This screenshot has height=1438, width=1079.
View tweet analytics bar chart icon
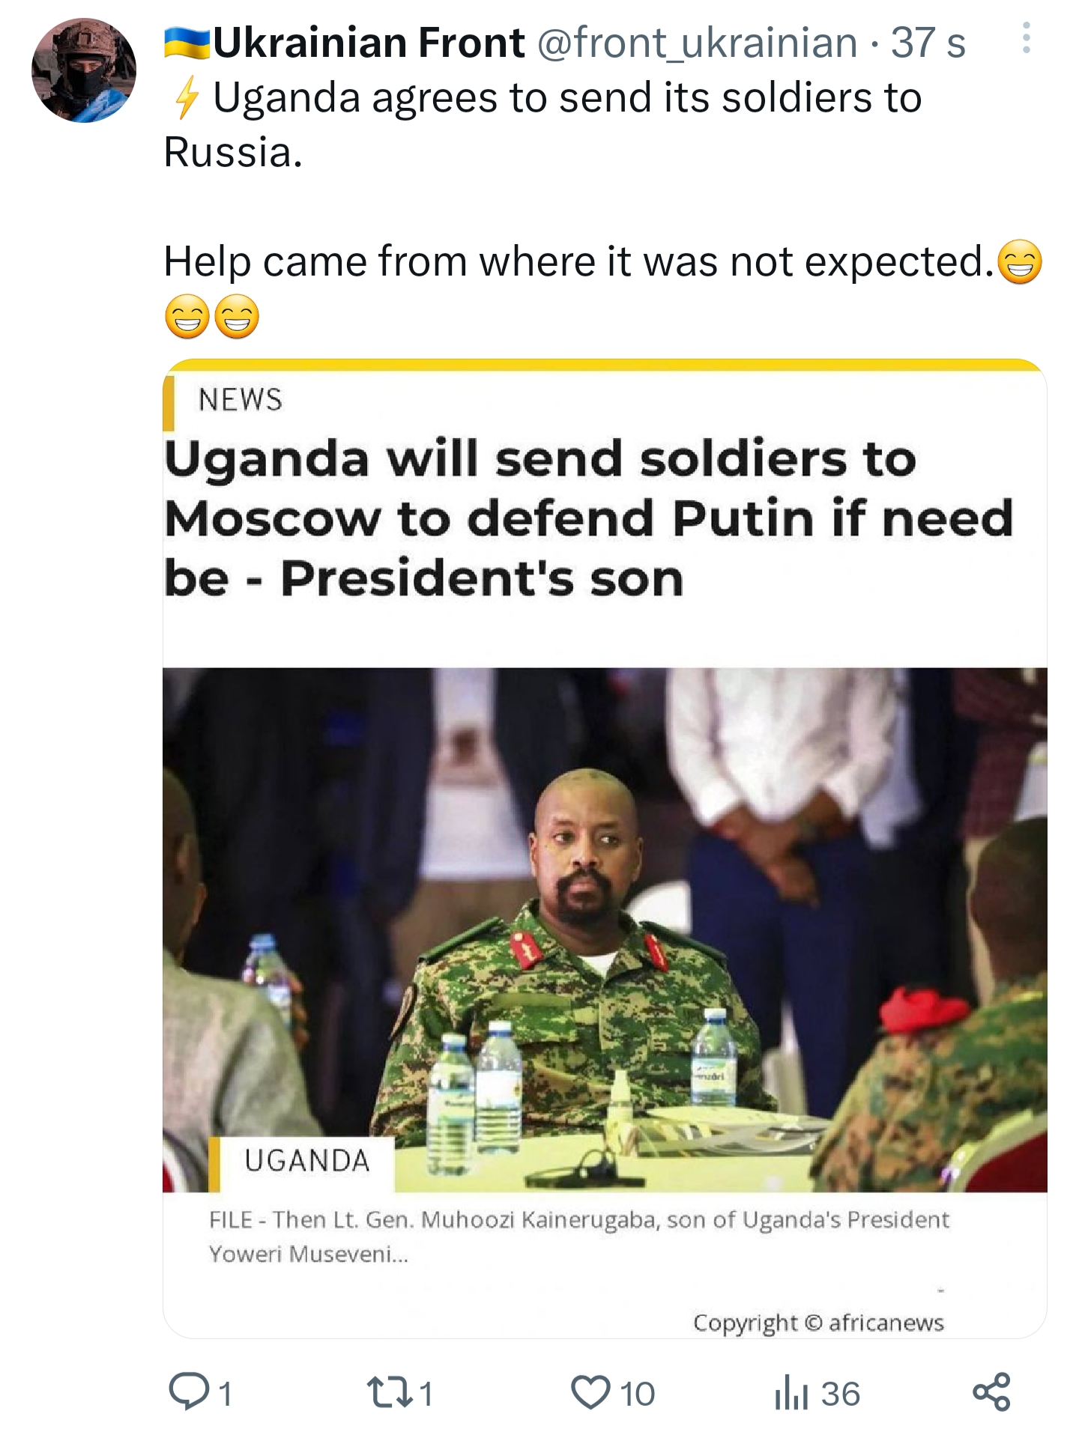(791, 1393)
